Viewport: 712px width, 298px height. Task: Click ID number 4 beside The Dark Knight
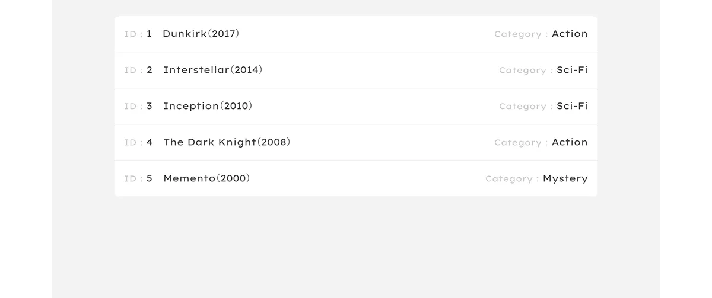click(x=150, y=142)
